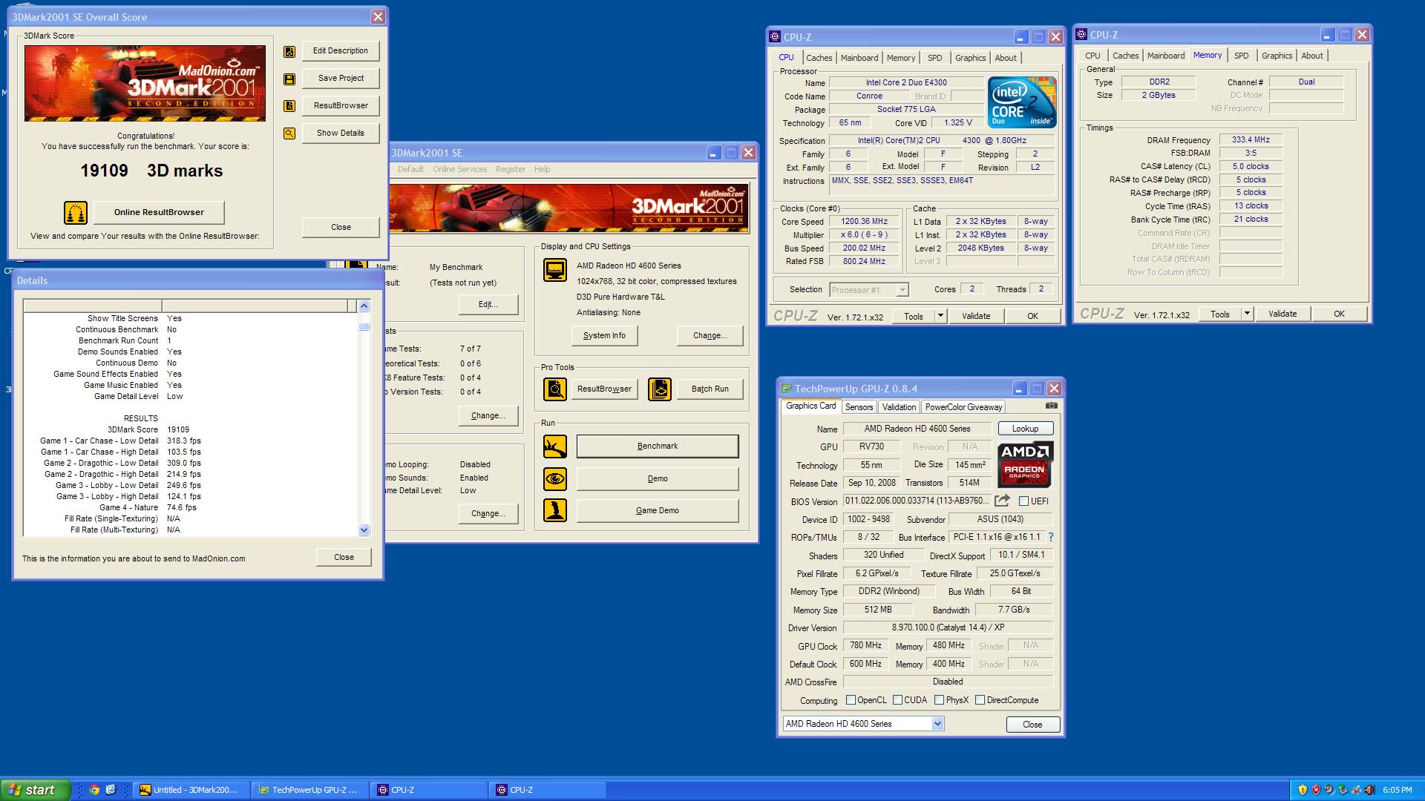Click the Online ResultBrowser button
Screen dimensions: 1425x801
coord(159,212)
